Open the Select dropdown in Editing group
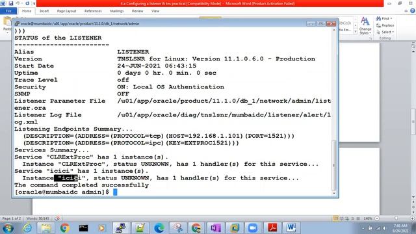 [x=385, y=32]
